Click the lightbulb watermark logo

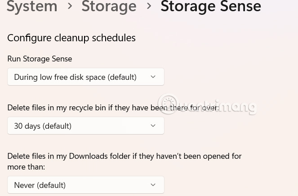tap(169, 104)
